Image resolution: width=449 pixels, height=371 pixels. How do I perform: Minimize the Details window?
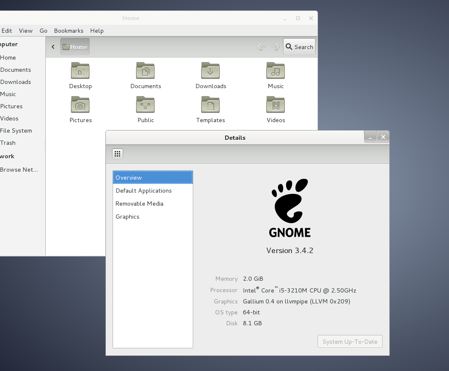pyautogui.click(x=370, y=137)
